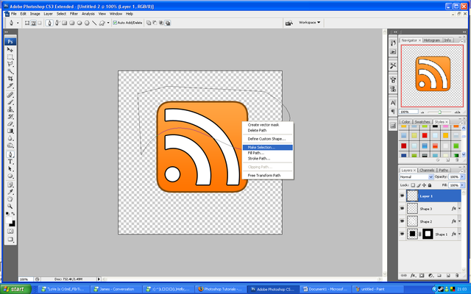
Task: Add a layer mask from Layers panel bottom
Action: coord(422,275)
